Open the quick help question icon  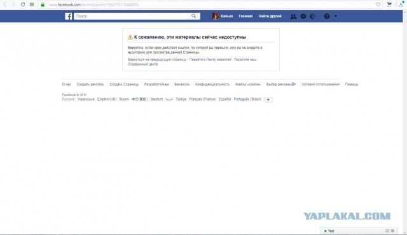tap(326, 17)
